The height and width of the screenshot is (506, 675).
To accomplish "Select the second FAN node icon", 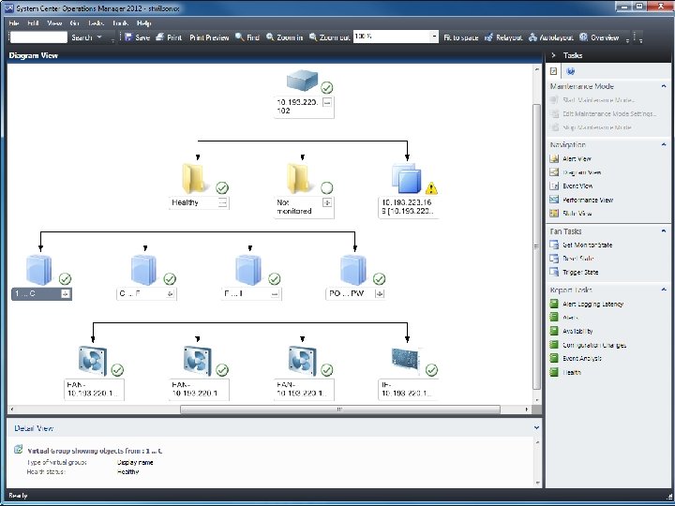I will click(x=197, y=361).
